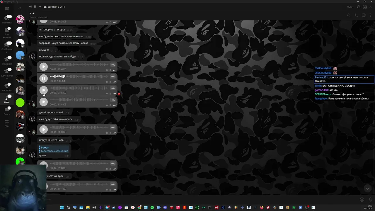The image size is (375, 211).
Task: Skip to next voice message in player bar
Action: (x=40, y=6)
